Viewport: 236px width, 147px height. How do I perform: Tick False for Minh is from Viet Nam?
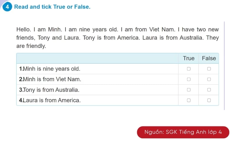(209, 79)
